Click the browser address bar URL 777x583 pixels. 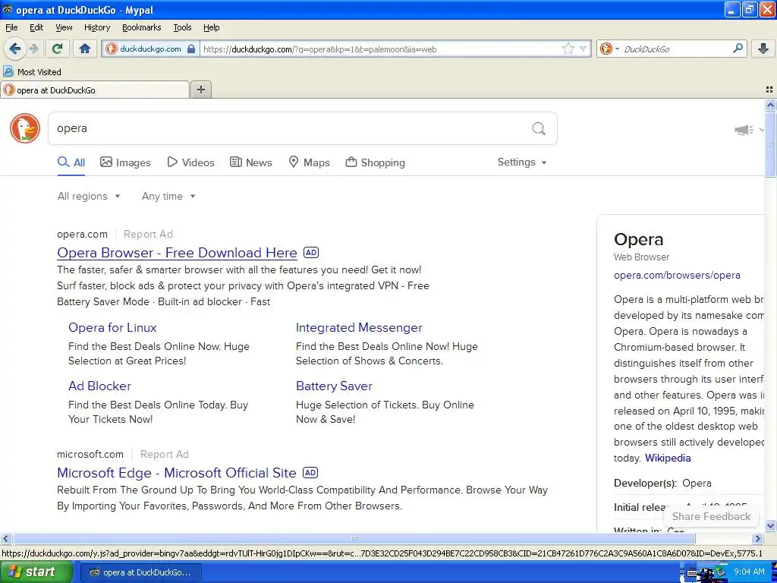pos(382,49)
